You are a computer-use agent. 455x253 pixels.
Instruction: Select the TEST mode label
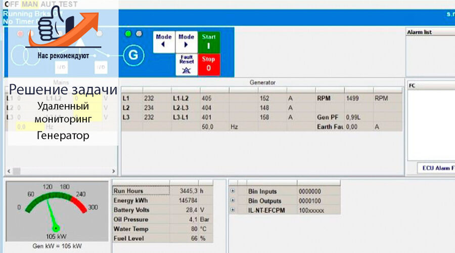[x=68, y=5]
